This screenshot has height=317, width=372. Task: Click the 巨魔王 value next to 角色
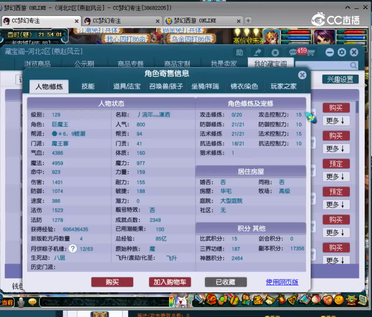pos(60,124)
